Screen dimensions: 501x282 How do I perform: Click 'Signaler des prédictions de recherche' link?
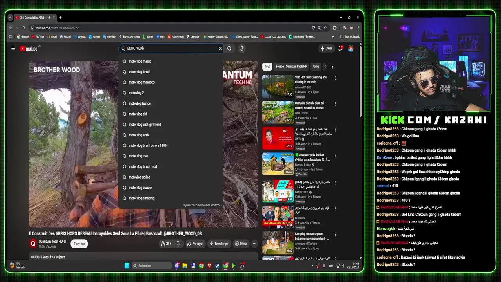pos(202,205)
